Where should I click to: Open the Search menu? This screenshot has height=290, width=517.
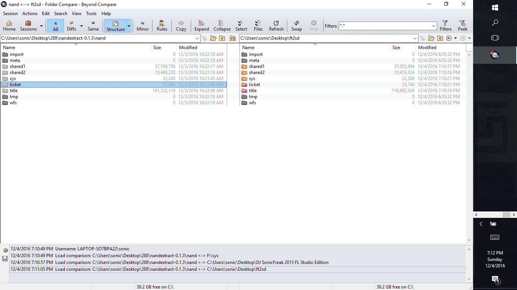[x=61, y=14]
